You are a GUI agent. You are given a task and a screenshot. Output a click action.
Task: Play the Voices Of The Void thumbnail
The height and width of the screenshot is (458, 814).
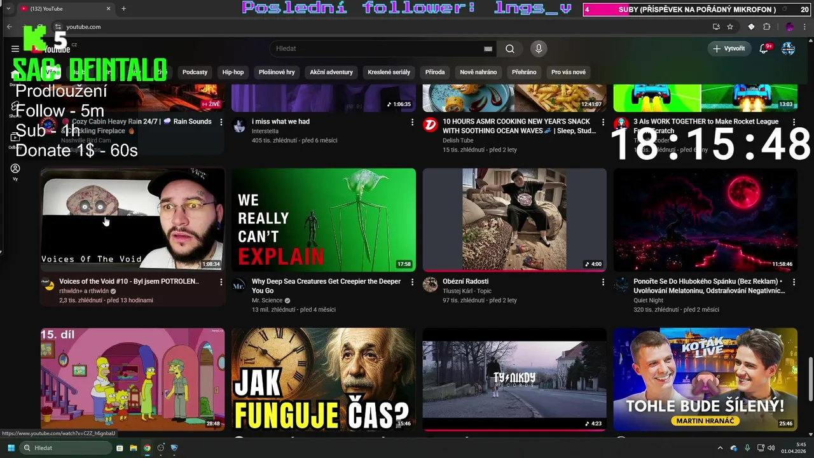pyautogui.click(x=132, y=220)
